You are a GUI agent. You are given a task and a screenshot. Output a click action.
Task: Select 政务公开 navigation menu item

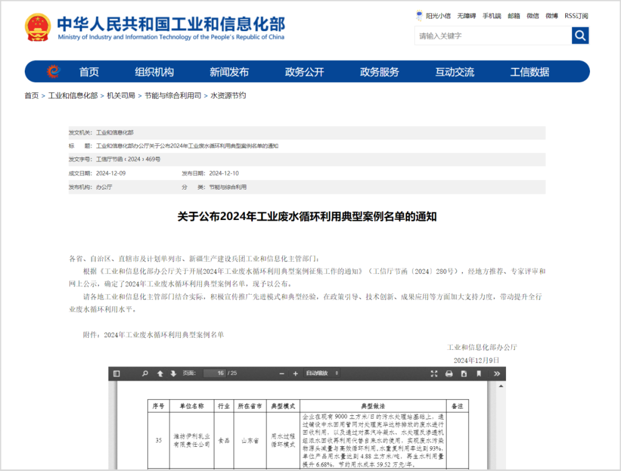[x=304, y=72]
